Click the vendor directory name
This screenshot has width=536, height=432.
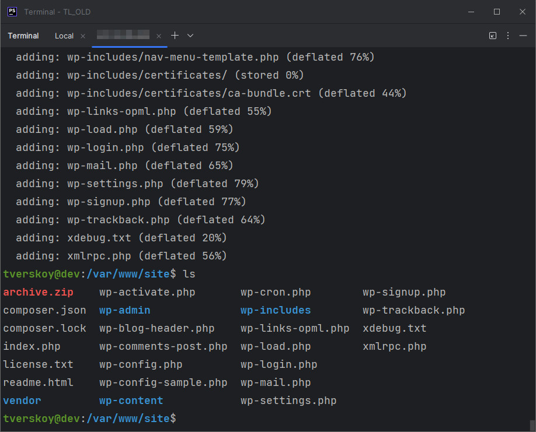[x=22, y=401]
